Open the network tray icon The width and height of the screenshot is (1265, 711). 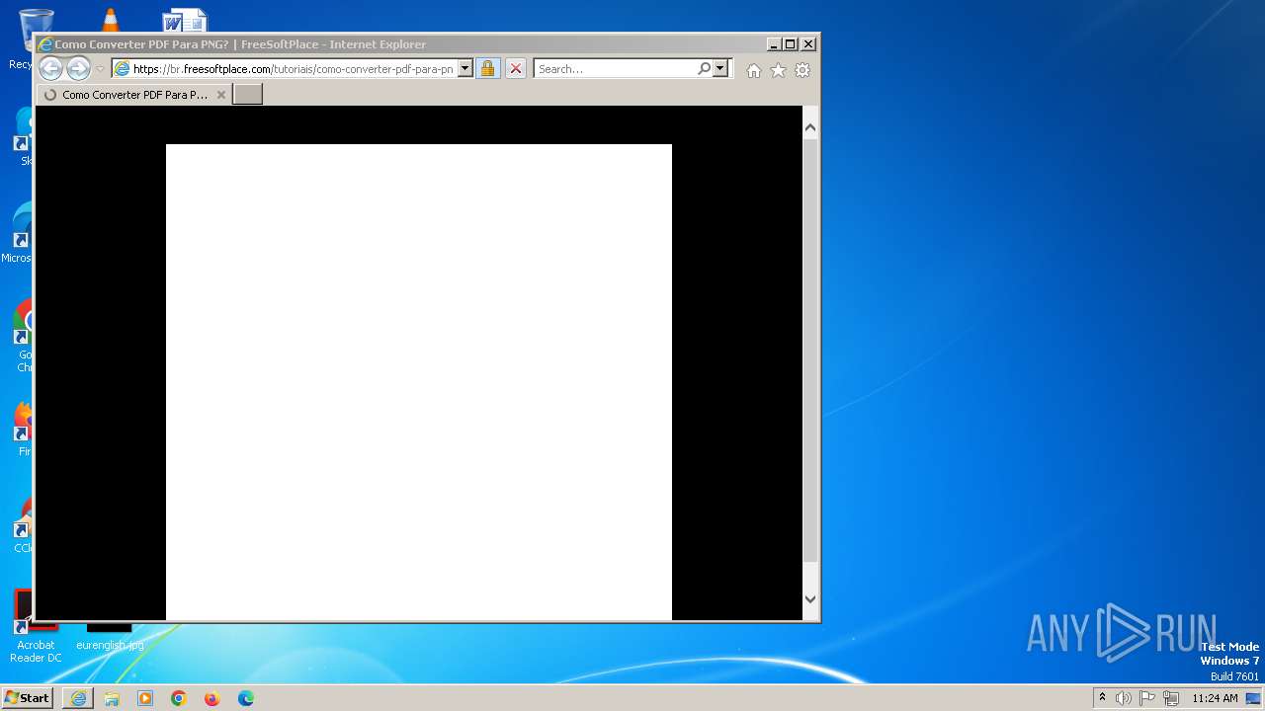(1171, 698)
